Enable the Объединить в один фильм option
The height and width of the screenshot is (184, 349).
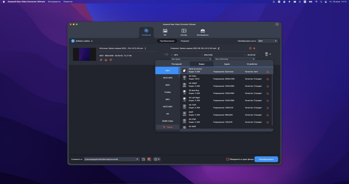coord(228,159)
